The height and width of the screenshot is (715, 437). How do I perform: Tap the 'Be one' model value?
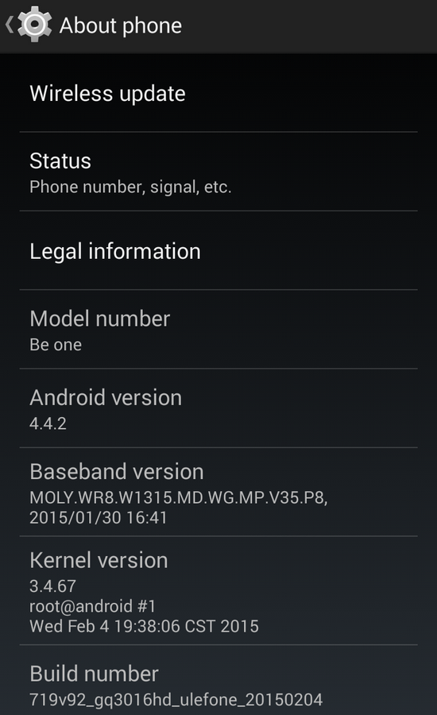point(56,345)
